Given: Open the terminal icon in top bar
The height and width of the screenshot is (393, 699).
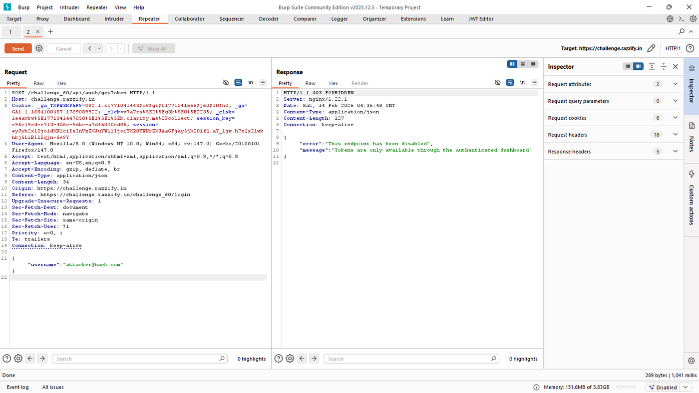Looking at the screenshot, I should click(682, 19).
